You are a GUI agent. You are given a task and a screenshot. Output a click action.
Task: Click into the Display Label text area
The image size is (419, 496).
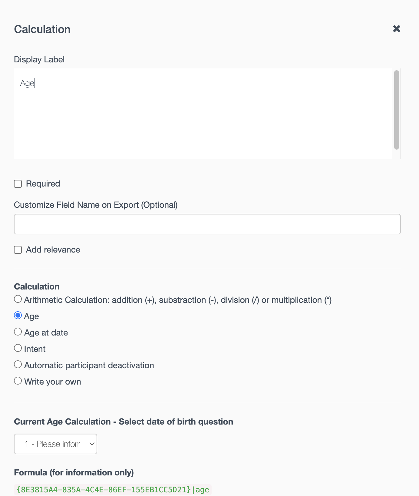tap(203, 114)
